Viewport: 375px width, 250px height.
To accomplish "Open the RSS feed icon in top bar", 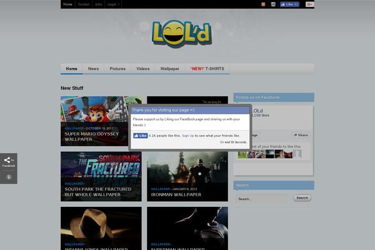I will [x=263, y=4].
